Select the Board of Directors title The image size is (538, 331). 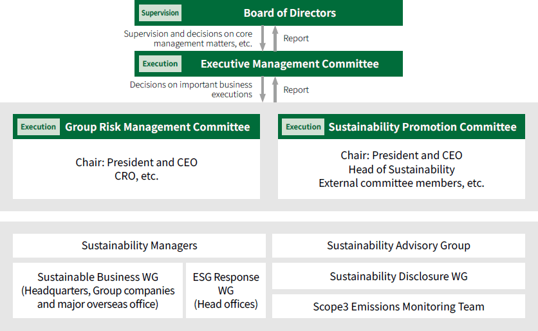[290, 13]
